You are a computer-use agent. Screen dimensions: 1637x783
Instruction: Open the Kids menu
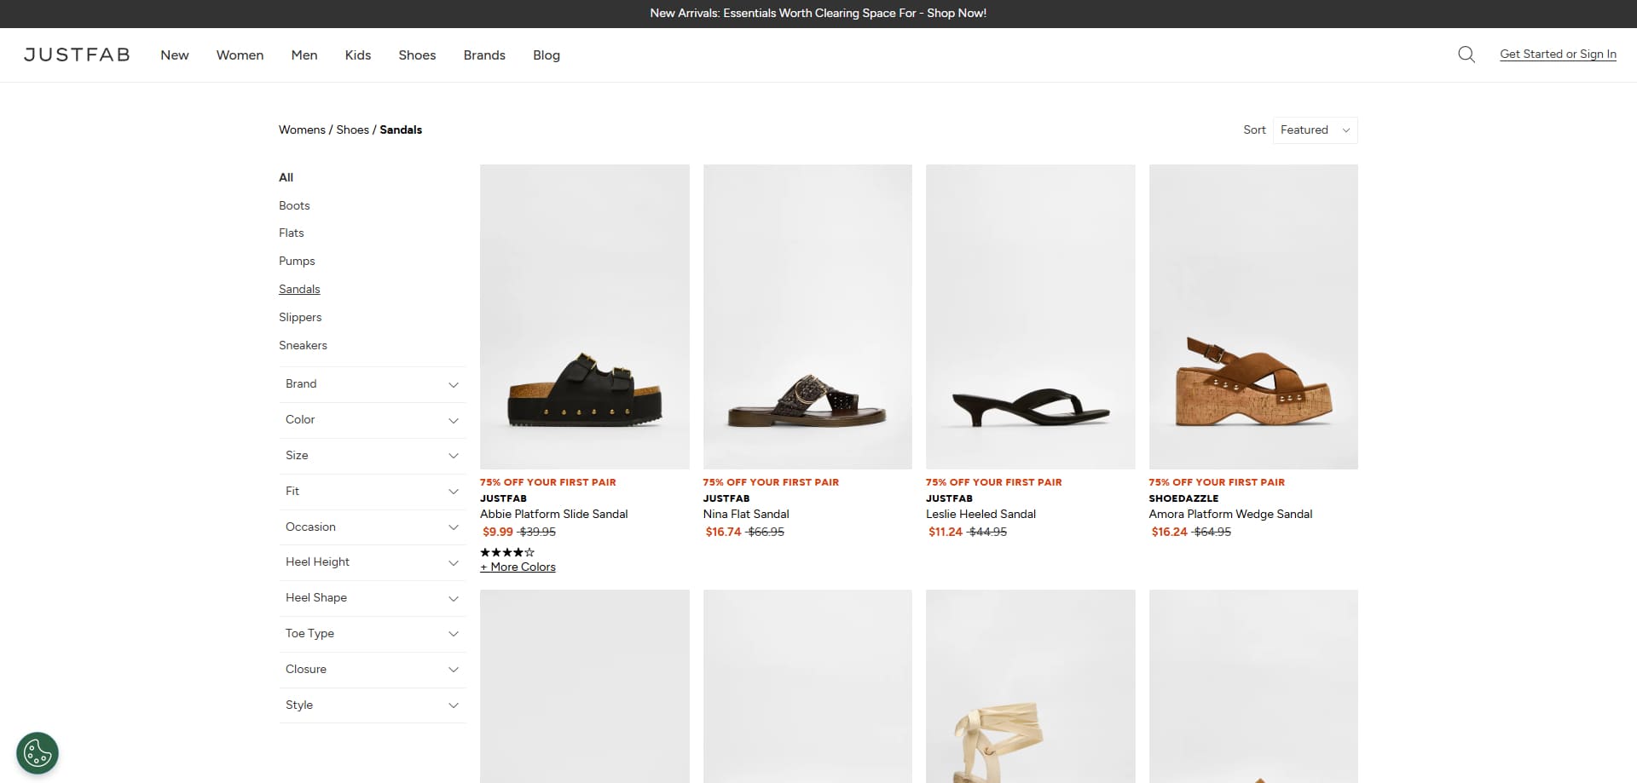(x=358, y=55)
